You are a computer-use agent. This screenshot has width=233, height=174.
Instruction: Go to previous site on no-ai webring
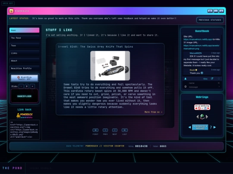pyautogui.click(x=196, y=108)
